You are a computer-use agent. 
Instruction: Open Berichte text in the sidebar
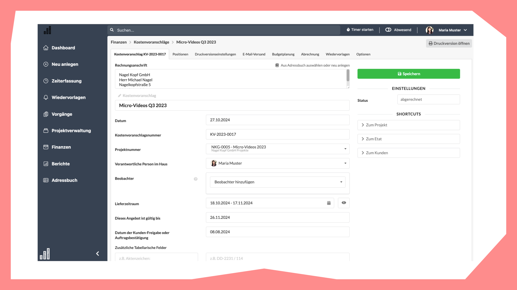point(61,164)
